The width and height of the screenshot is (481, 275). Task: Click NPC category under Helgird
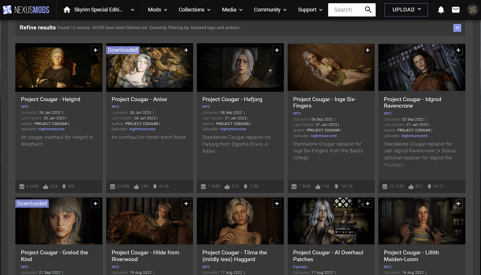25,107
